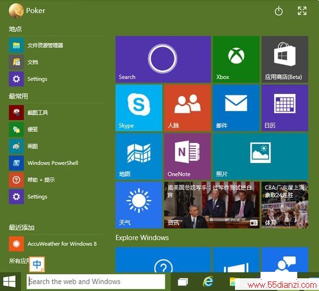Click the 所有应用 all apps link

tap(19, 261)
